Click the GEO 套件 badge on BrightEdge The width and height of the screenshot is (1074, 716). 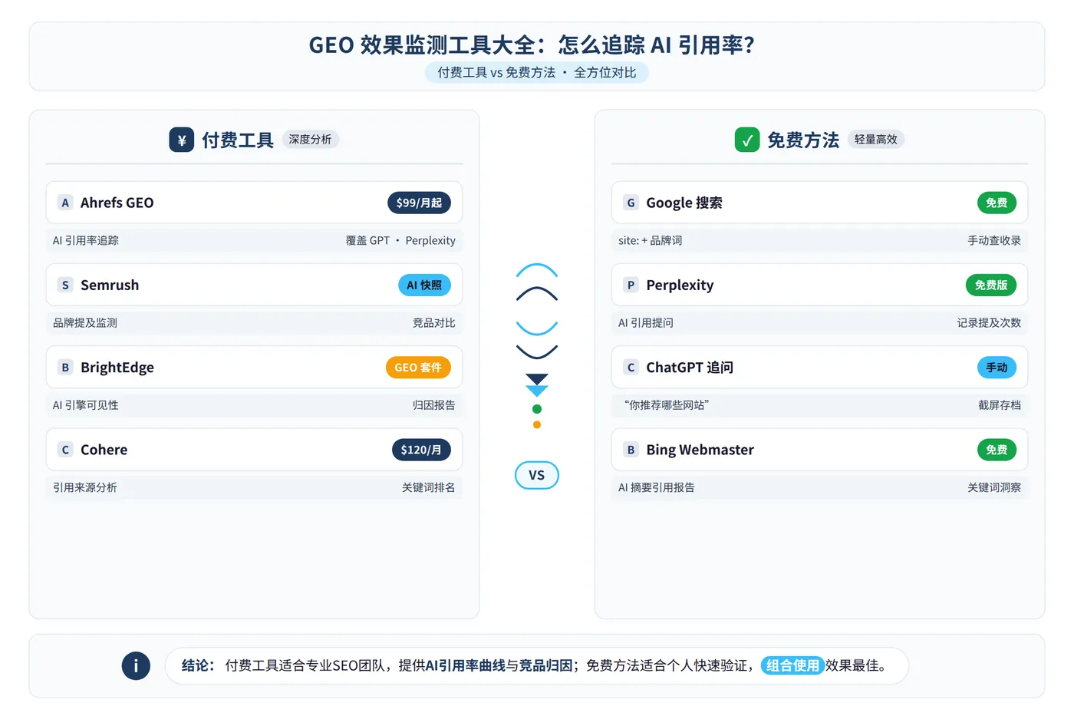(x=418, y=368)
